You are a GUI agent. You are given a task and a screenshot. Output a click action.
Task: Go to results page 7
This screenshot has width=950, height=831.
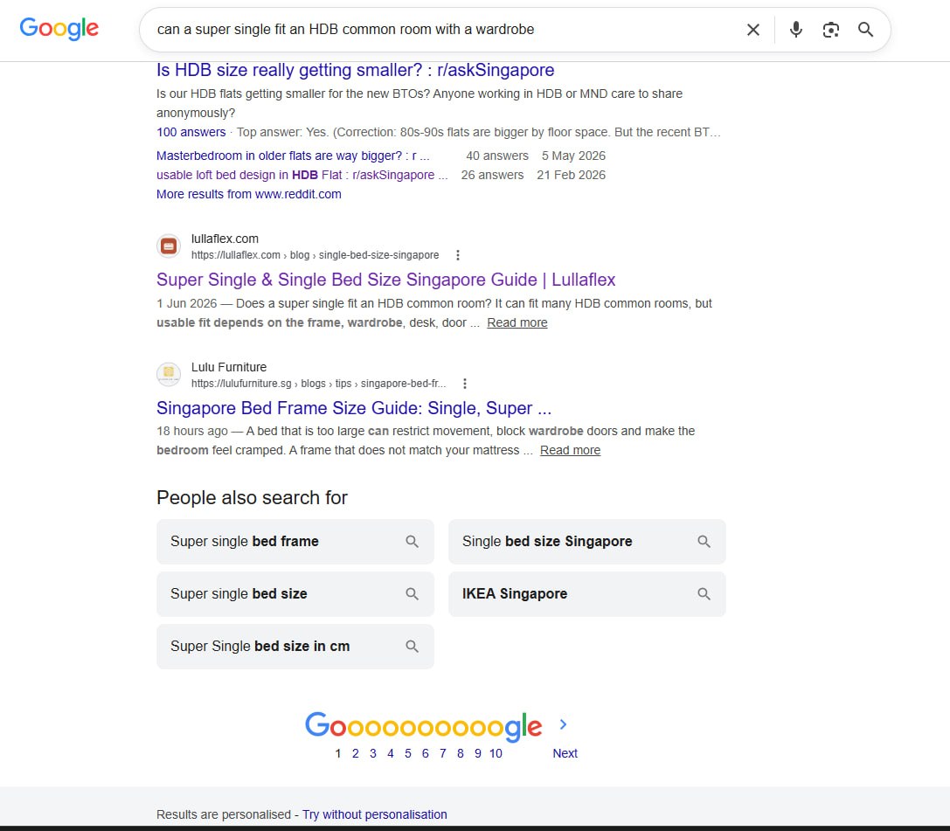[443, 753]
